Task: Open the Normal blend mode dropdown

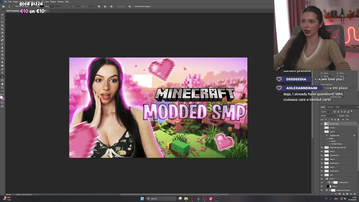Action: 329,116
